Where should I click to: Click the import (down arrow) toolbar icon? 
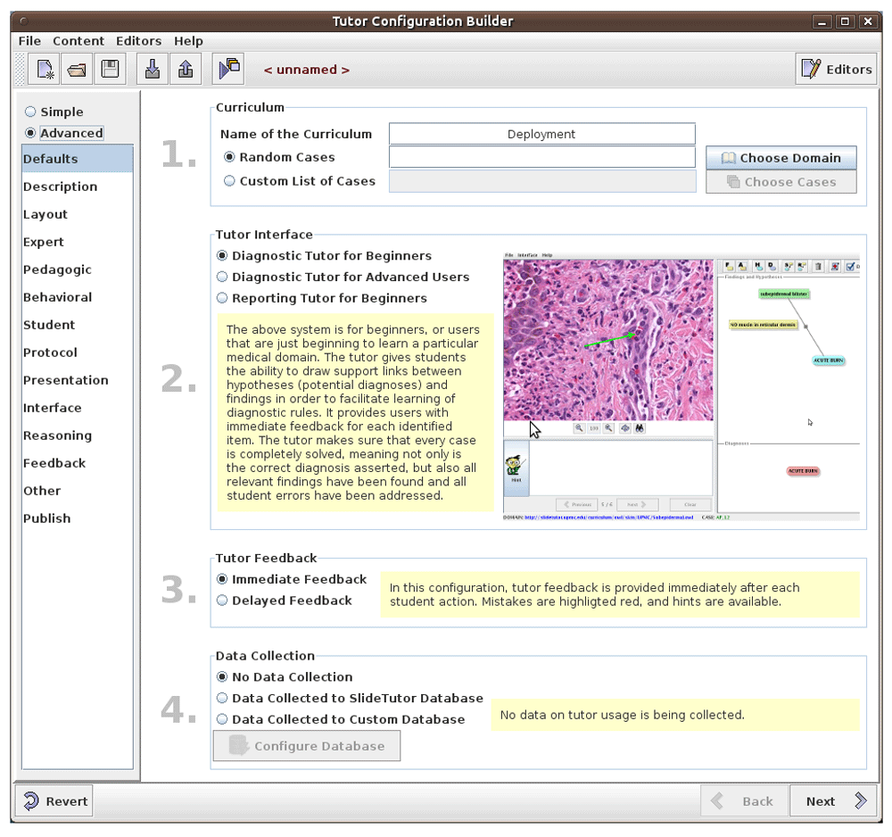(153, 70)
